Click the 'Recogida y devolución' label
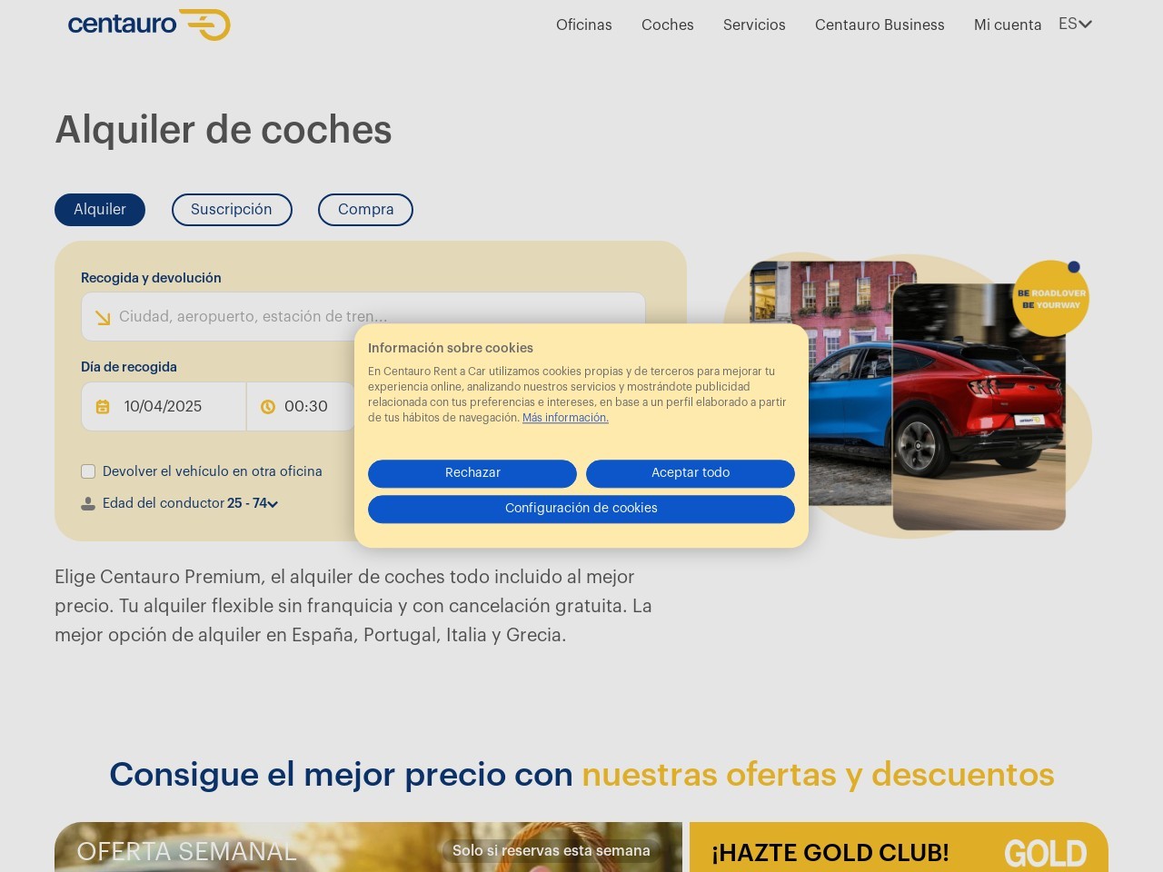The width and height of the screenshot is (1163, 872). pyautogui.click(x=151, y=278)
